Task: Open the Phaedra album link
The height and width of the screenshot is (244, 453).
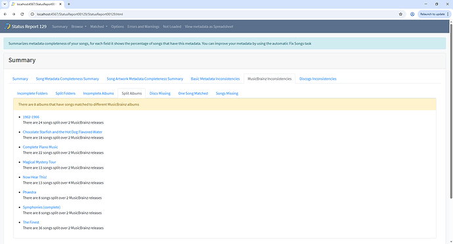Action: pos(30,192)
